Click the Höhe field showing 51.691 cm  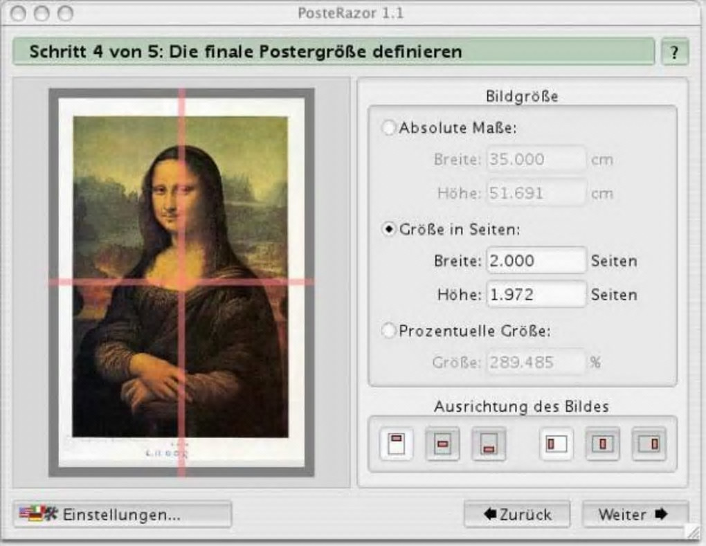[x=536, y=193]
